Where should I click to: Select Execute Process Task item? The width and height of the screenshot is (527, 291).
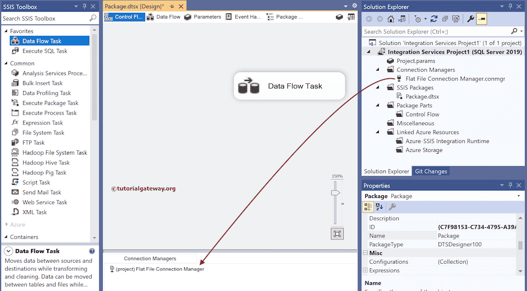(x=49, y=113)
